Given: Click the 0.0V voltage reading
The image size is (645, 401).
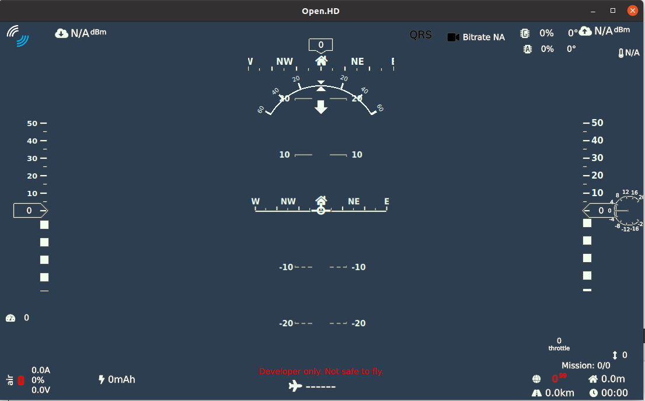Looking at the screenshot, I should [41, 390].
